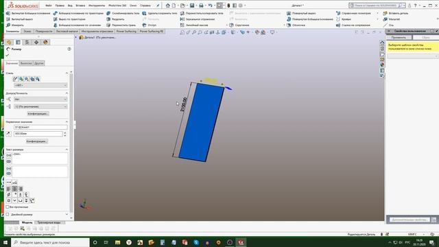Click the Undo arrow icon
This screenshot has height=247, width=439.
210,5
